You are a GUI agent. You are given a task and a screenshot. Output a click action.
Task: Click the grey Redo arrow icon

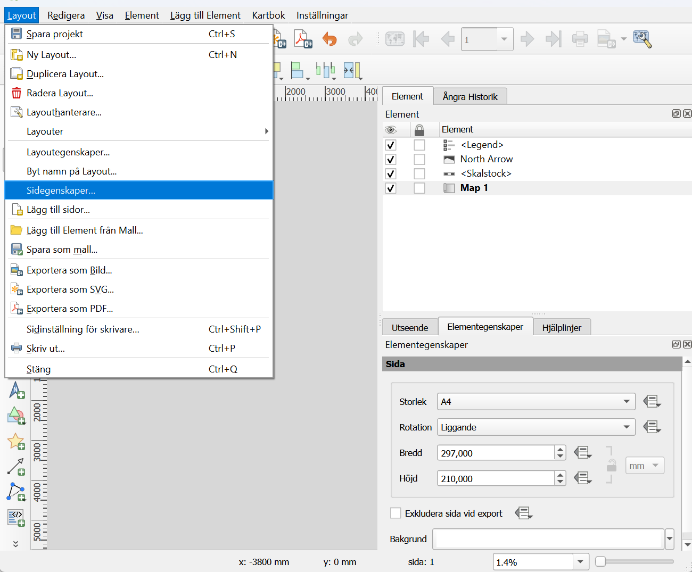355,39
